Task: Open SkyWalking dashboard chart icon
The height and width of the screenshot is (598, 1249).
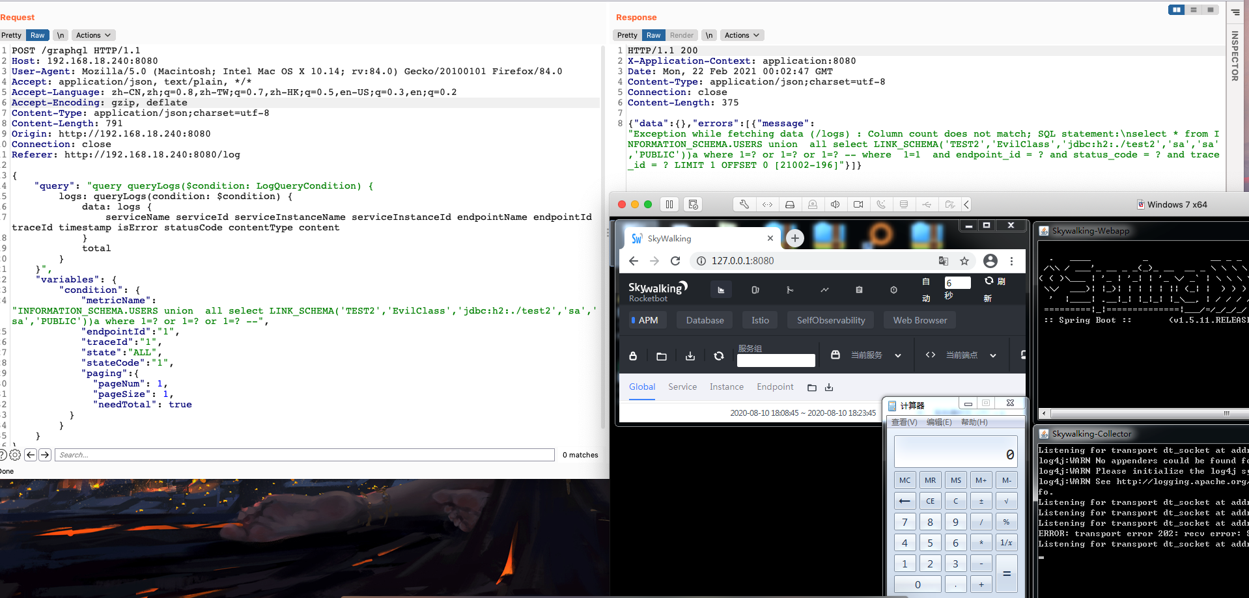Action: (721, 290)
